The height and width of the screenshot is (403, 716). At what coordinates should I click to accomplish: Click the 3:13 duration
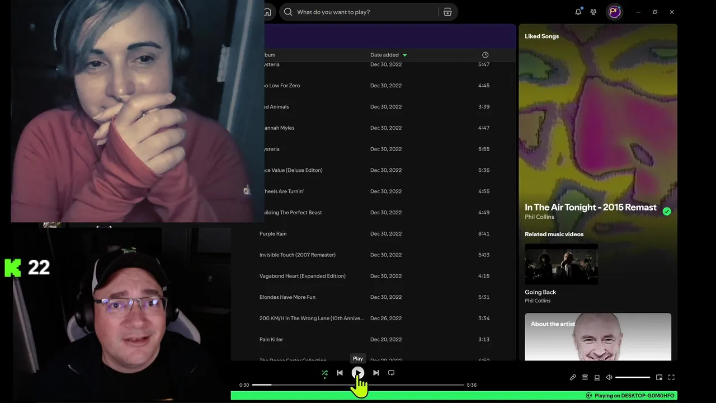coord(484,340)
